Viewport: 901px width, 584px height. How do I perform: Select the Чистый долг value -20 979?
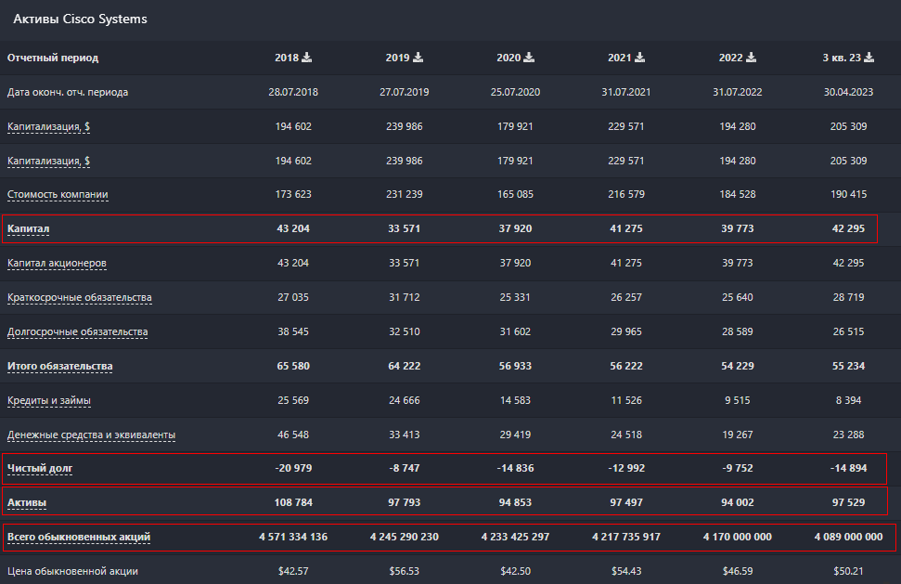click(x=293, y=469)
